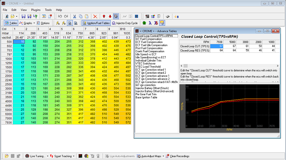Click the Paste clipboard icon
286x160 pixels.
(x=87, y=16)
